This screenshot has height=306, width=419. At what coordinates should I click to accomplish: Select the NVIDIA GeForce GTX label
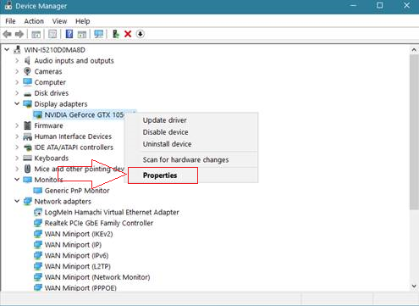[84, 114]
